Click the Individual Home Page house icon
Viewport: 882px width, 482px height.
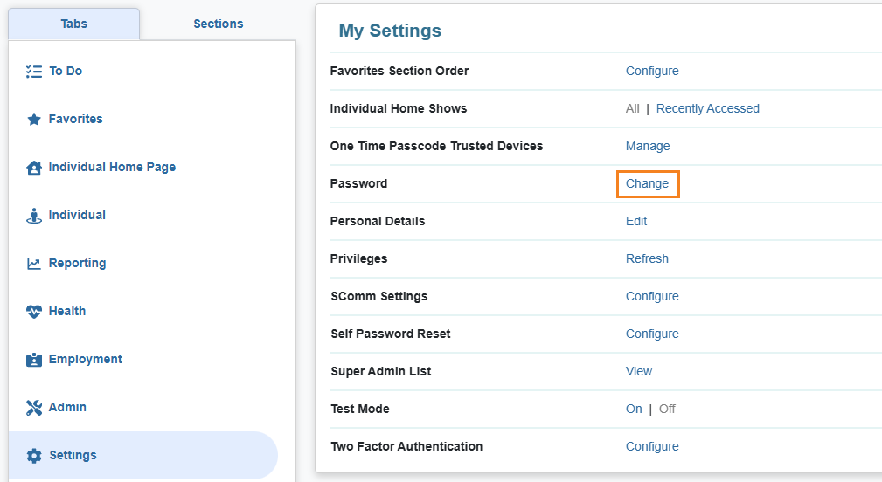[34, 168]
